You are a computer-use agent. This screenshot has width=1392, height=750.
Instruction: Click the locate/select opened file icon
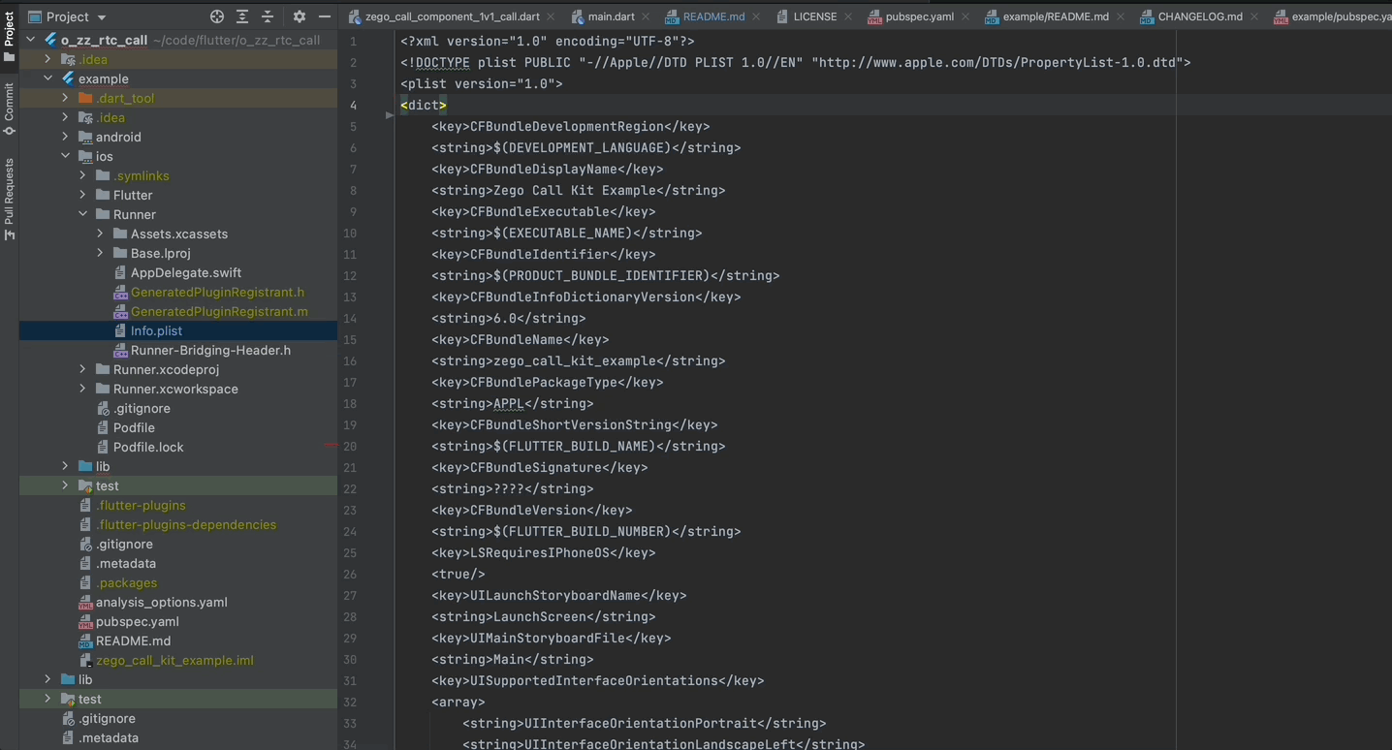click(x=217, y=16)
